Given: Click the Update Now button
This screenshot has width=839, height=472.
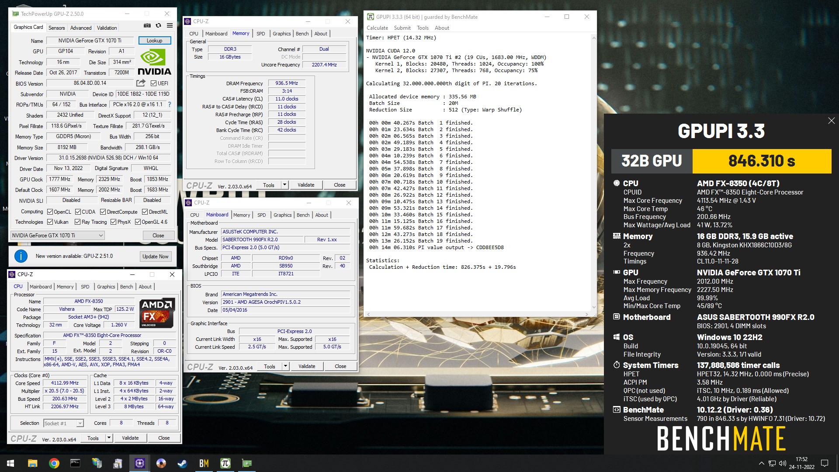Looking at the screenshot, I should [155, 257].
